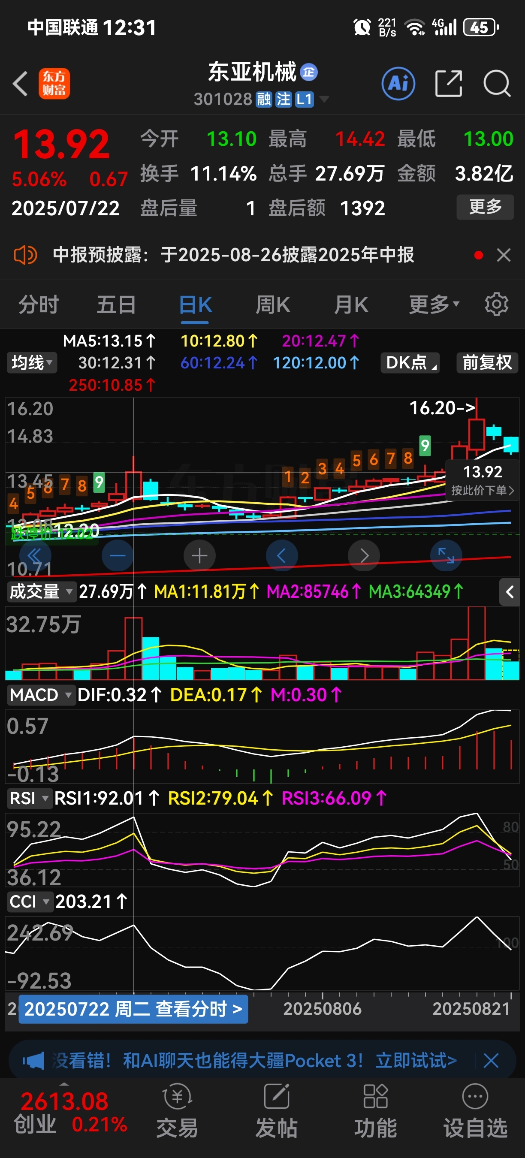Switch to 分时 tab
Image resolution: width=525 pixels, height=1158 pixels.
(x=39, y=305)
